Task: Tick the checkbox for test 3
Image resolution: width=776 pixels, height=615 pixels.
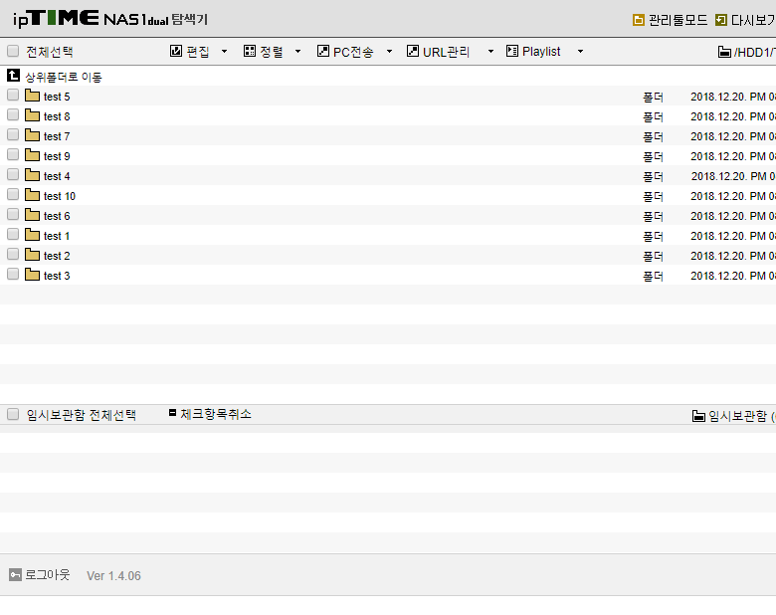Action: 13,274
